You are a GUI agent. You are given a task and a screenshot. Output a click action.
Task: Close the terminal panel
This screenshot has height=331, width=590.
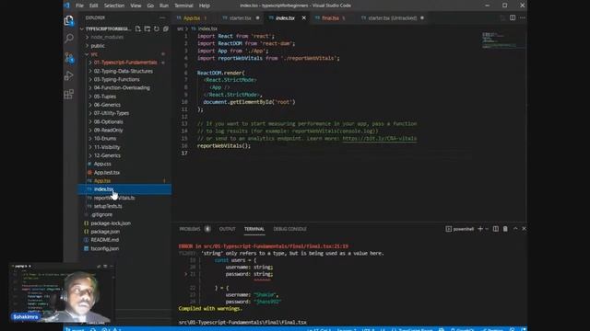coord(524,229)
